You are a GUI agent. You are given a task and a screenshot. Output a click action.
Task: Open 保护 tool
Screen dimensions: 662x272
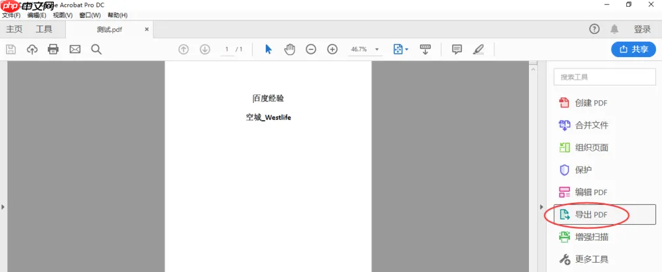pos(575,170)
